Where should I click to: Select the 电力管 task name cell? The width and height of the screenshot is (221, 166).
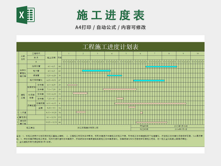[36, 71]
